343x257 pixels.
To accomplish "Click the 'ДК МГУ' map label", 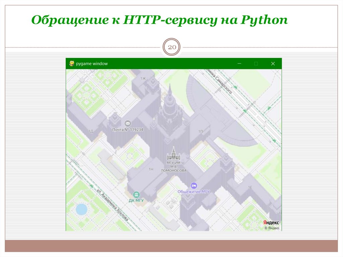I will 136,200.
